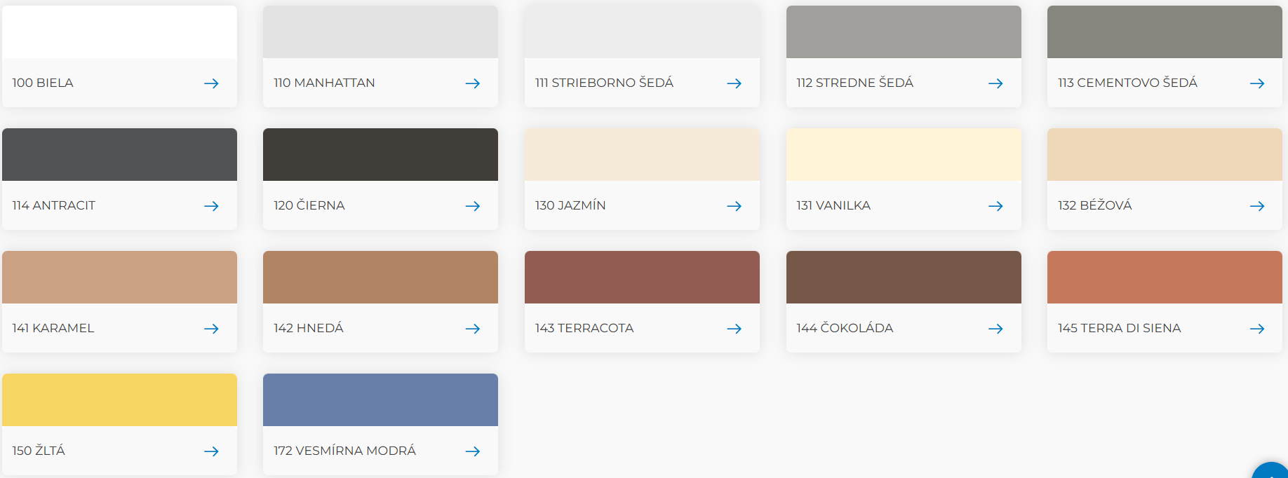Click the arrow on the 114 ANTRACIT card
This screenshot has width=1288, height=478.
[x=211, y=206]
